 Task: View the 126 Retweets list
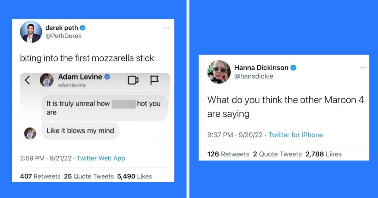tap(228, 154)
